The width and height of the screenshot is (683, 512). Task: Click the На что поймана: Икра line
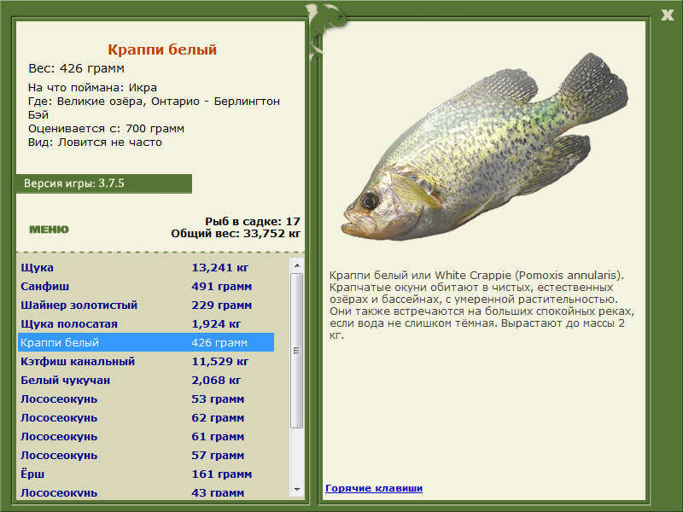click(x=92, y=88)
